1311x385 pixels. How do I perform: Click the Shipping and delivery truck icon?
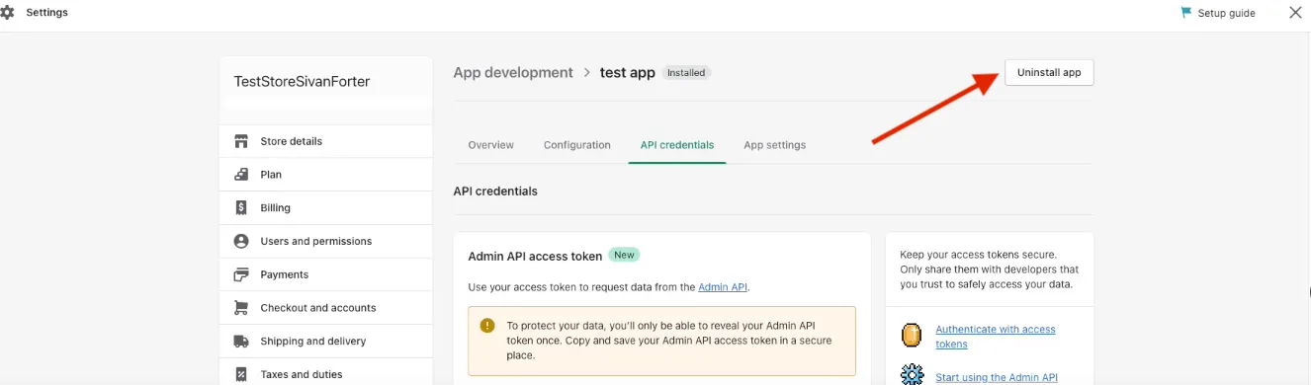pyautogui.click(x=241, y=341)
